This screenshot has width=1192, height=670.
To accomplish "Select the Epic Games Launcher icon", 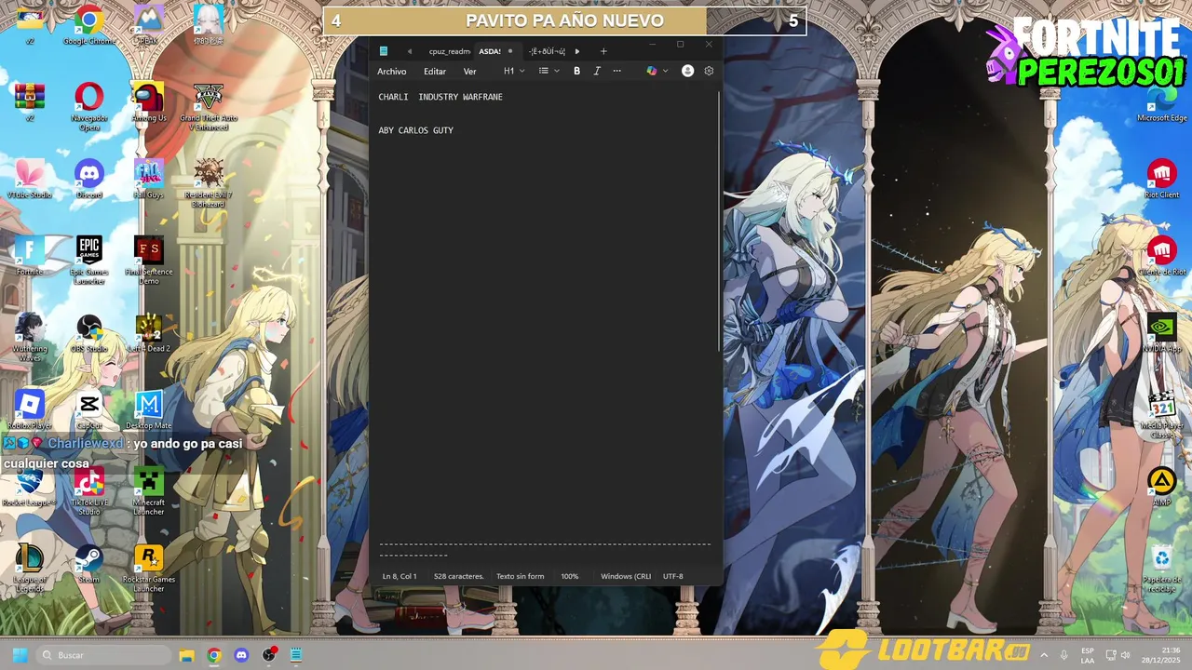I will pos(89,261).
